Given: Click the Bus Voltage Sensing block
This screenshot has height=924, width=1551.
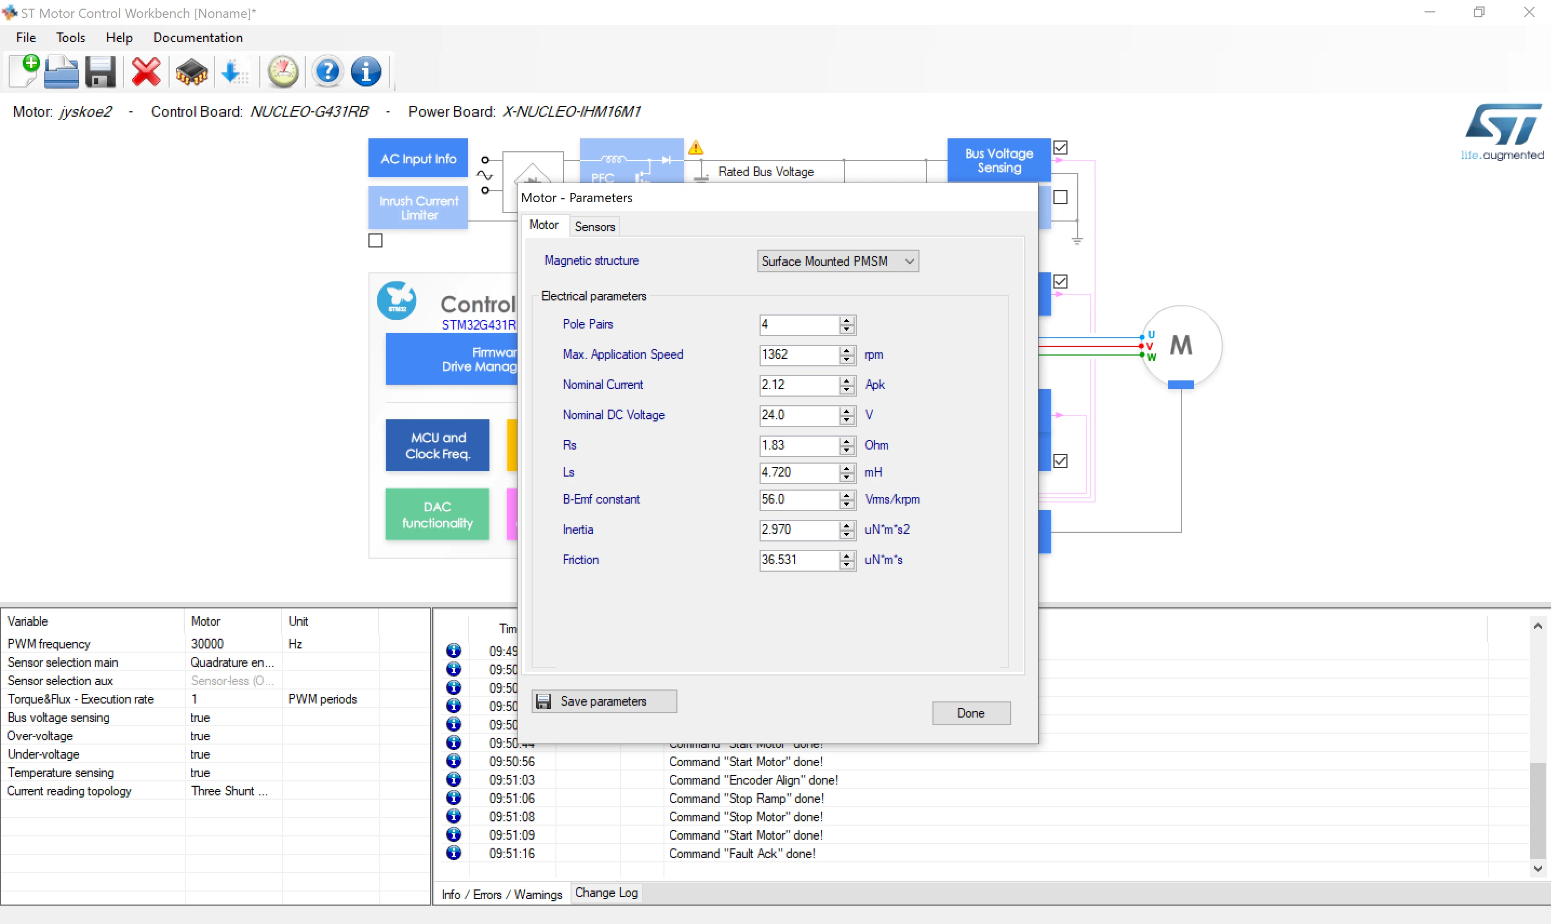Looking at the screenshot, I should [x=999, y=160].
